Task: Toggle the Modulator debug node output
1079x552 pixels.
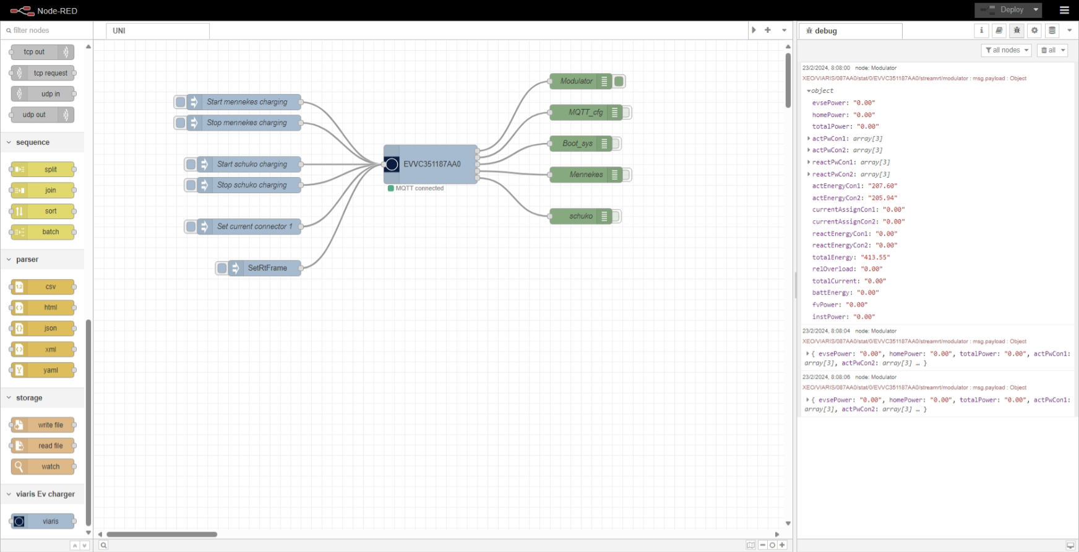Action: [x=619, y=81]
